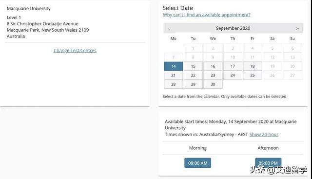The image size is (312, 179).
Task: Select September 17 date
Action: [233, 66]
